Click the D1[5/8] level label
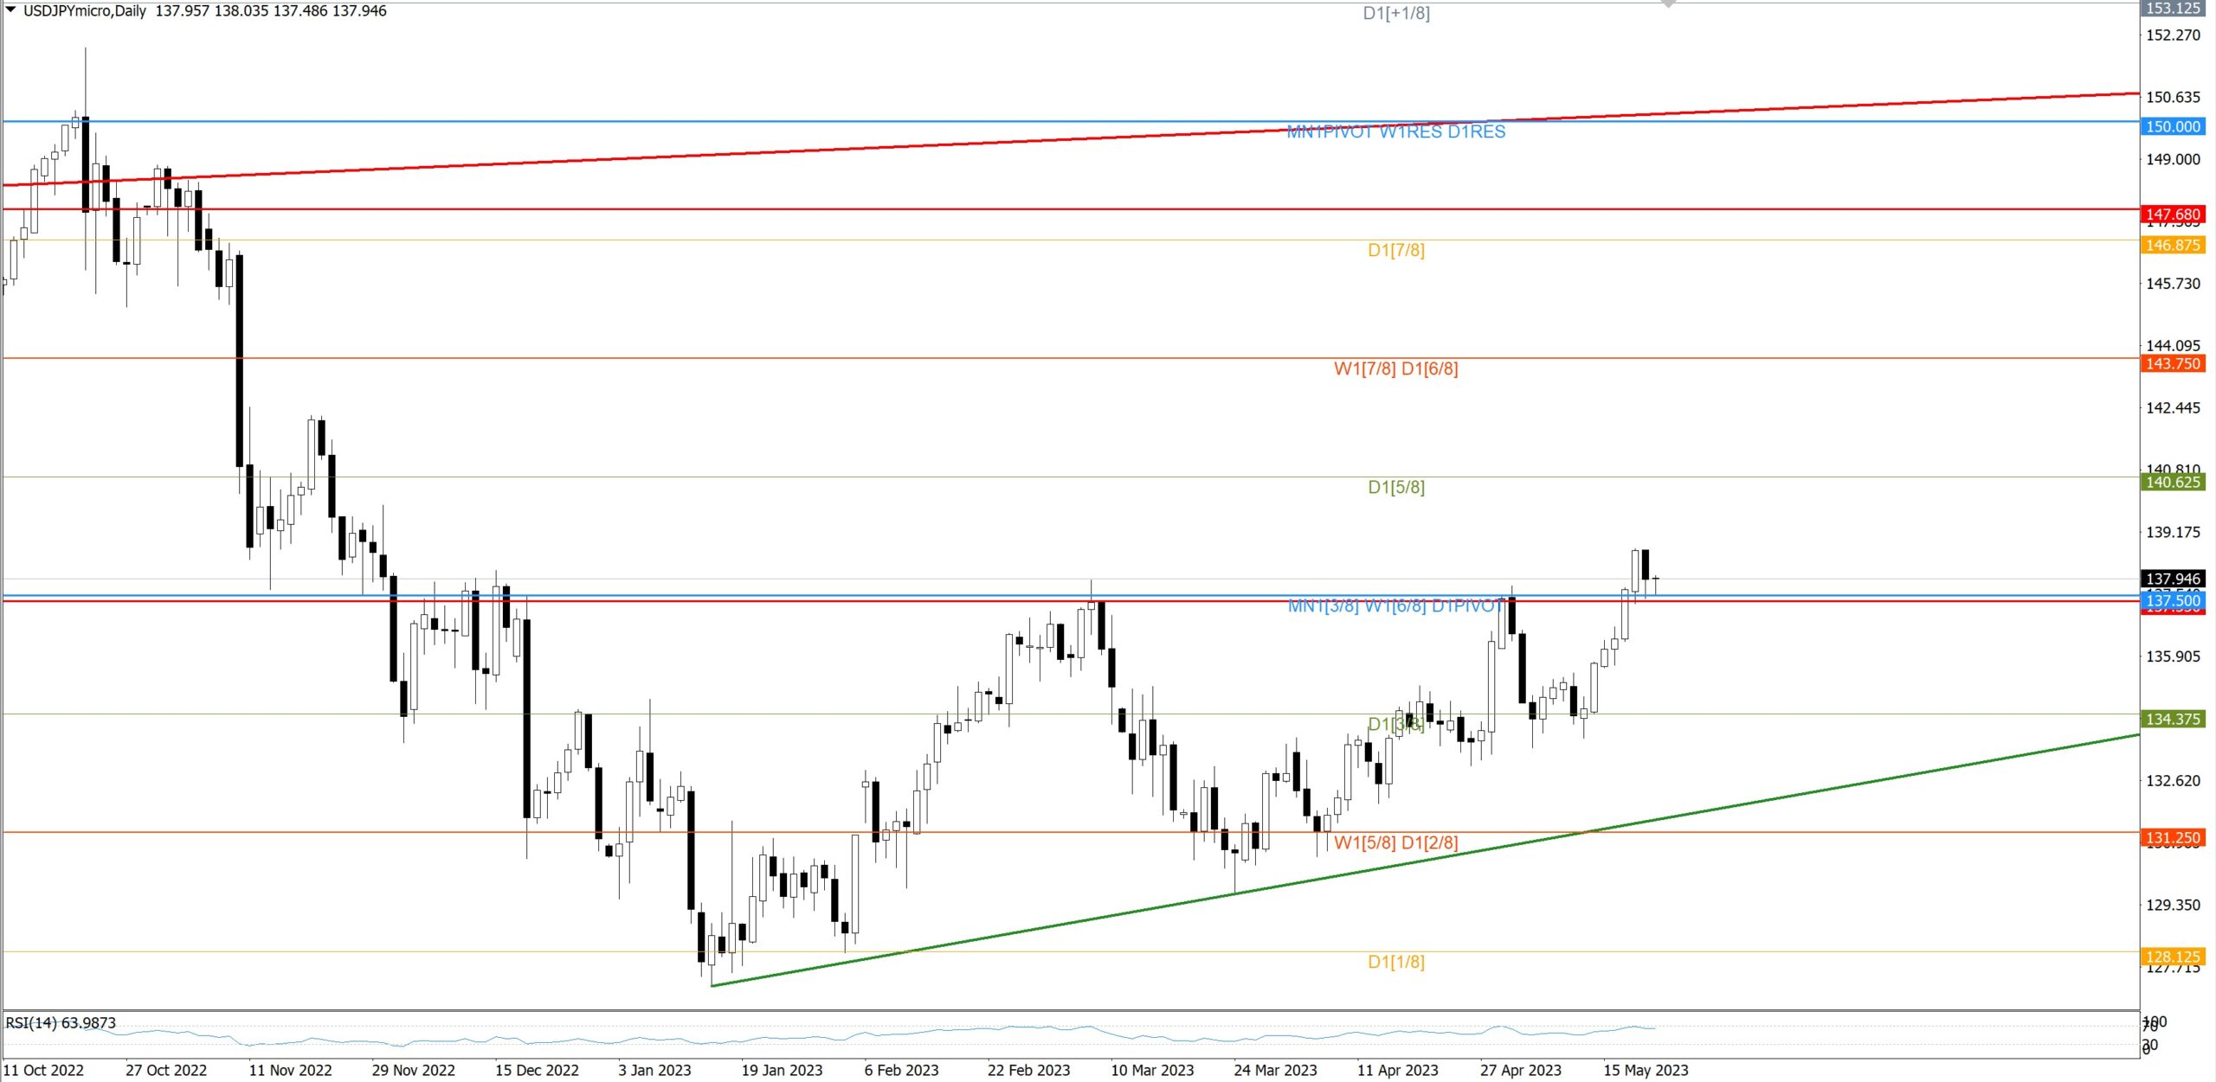 tap(1395, 488)
